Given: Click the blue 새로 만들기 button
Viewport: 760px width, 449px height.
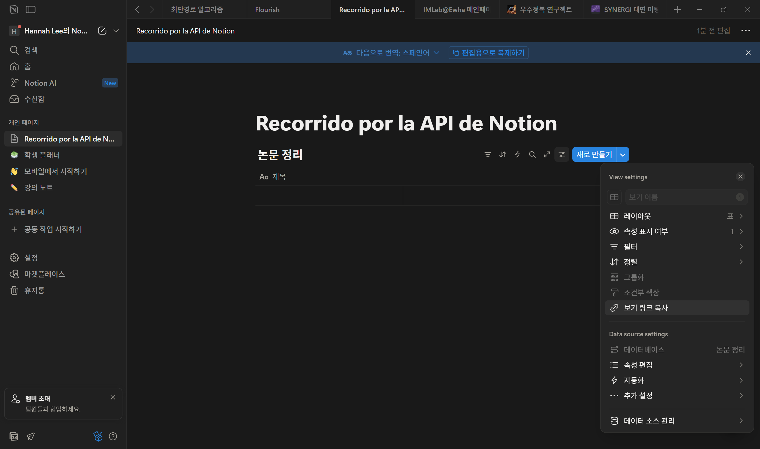Looking at the screenshot, I should point(594,155).
